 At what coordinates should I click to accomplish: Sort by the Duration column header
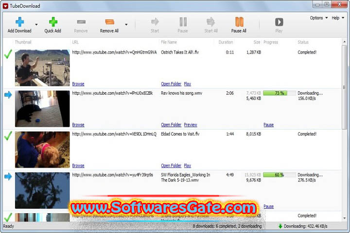[x=226, y=42]
